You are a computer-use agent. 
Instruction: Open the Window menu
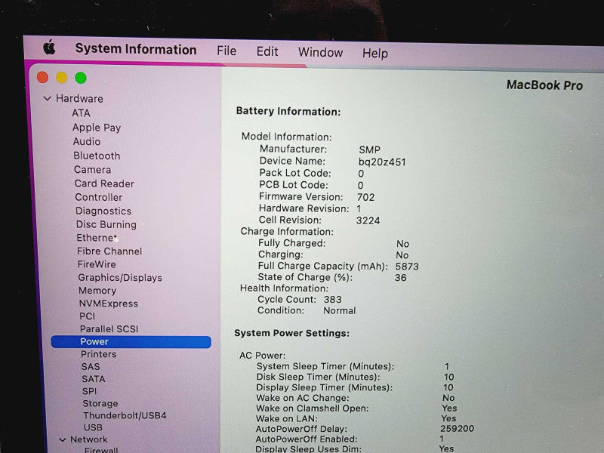[x=320, y=52]
